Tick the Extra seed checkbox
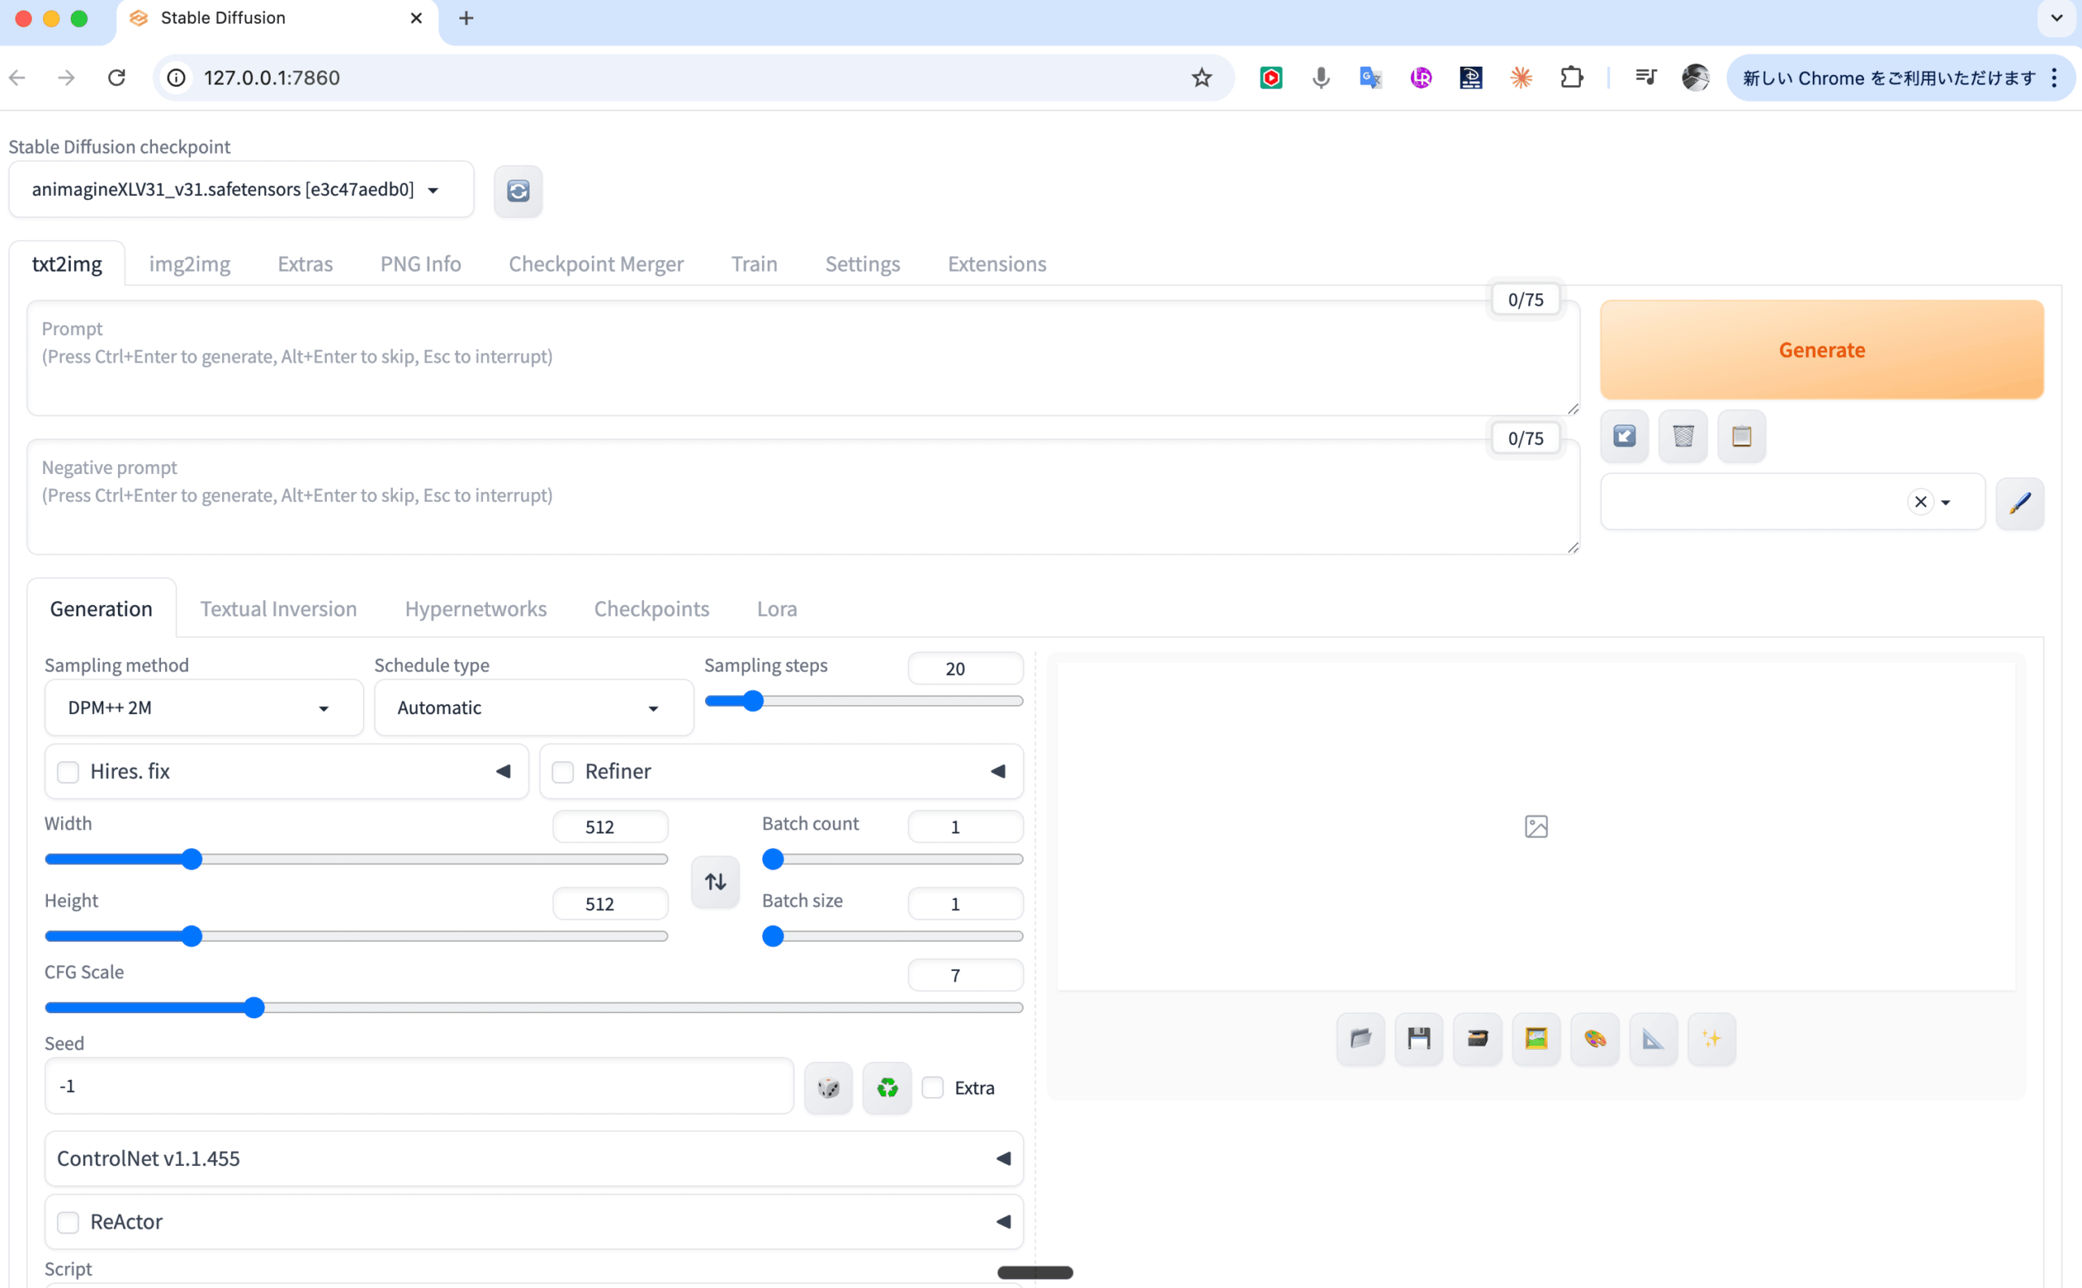The width and height of the screenshot is (2082, 1288). pyautogui.click(x=933, y=1088)
